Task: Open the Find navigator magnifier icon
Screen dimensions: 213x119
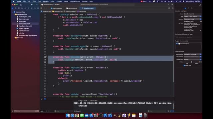Action: pos(22,8)
